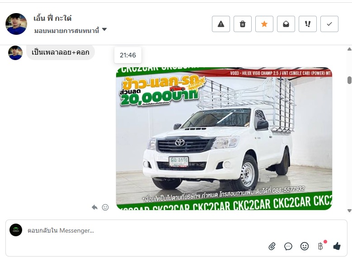Open saved replies speech bubble icon

click(288, 246)
